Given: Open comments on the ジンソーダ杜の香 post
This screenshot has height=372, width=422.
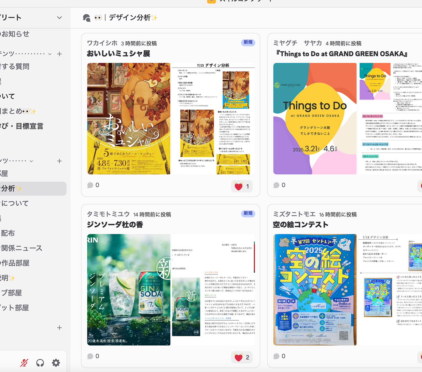Looking at the screenshot, I should [x=93, y=356].
